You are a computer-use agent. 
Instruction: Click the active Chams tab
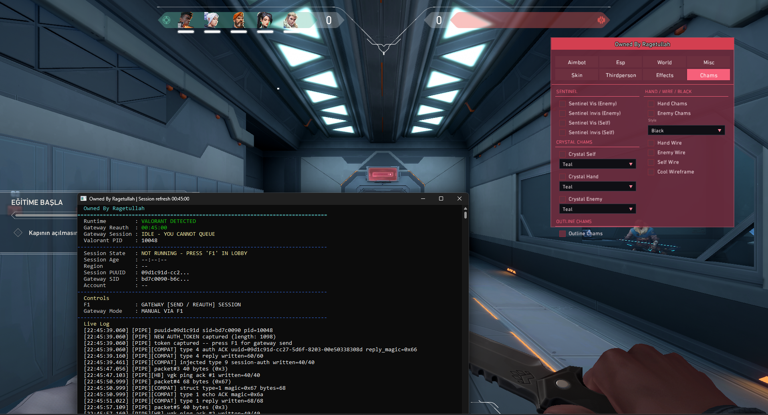[709, 75]
